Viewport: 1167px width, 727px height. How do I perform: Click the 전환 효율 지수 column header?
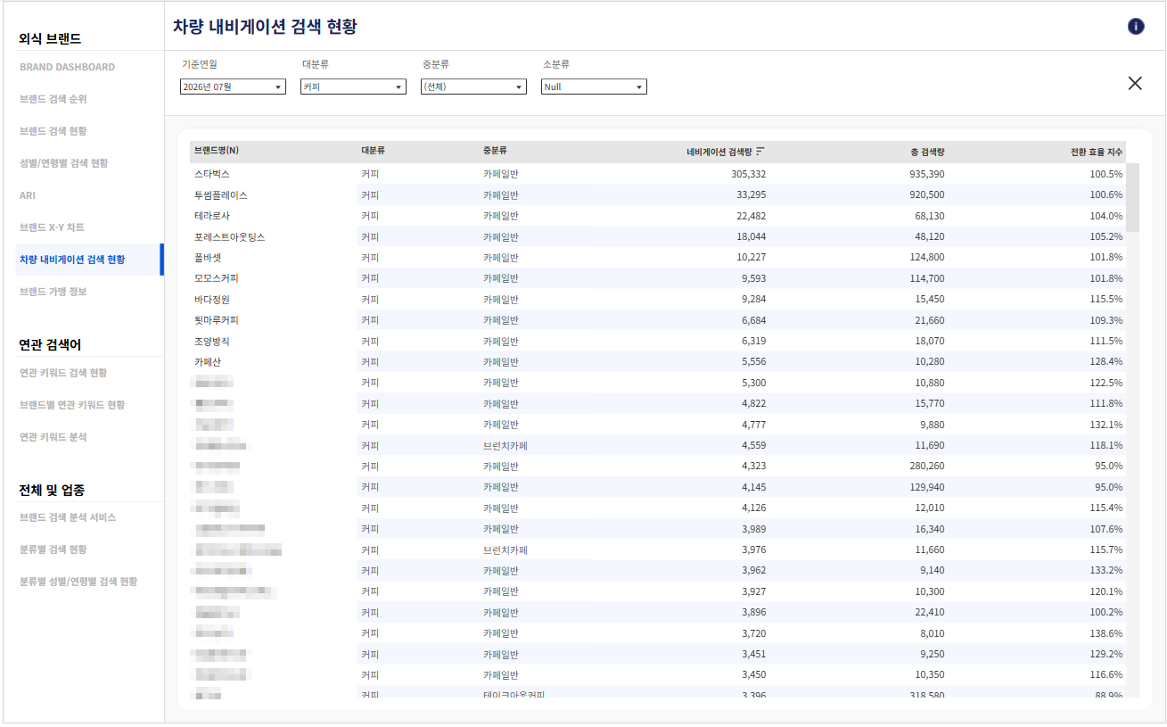(1097, 151)
